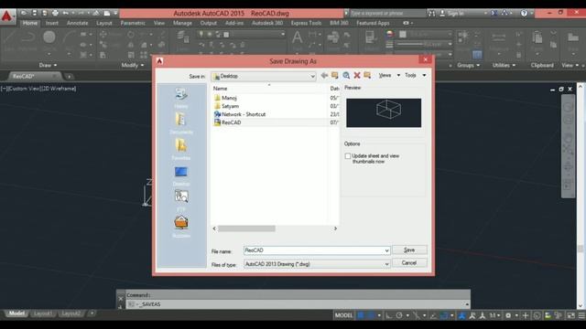The height and width of the screenshot is (329, 586).
Task: Toggle the MODEL space button
Action: click(x=343, y=315)
